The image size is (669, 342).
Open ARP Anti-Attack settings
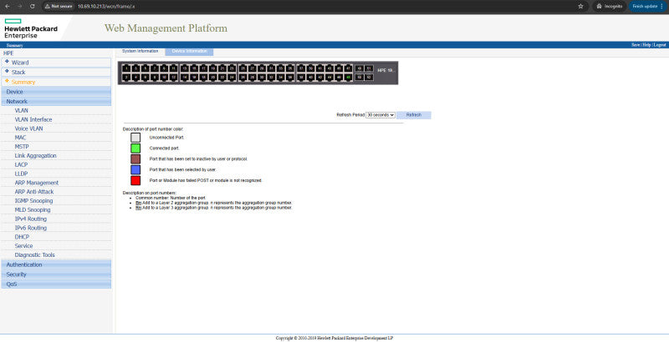pos(34,192)
